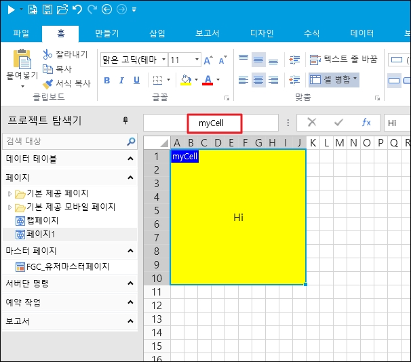
Task: Click the Cut (잘라내기) scissors icon
Action: (47, 54)
